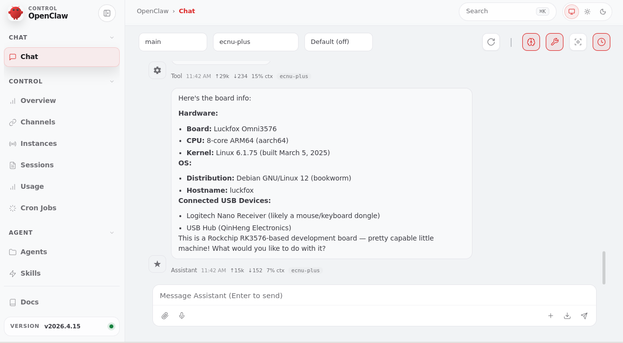Select Sessions in the sidebar
This screenshot has width=623, height=343.
(62, 165)
